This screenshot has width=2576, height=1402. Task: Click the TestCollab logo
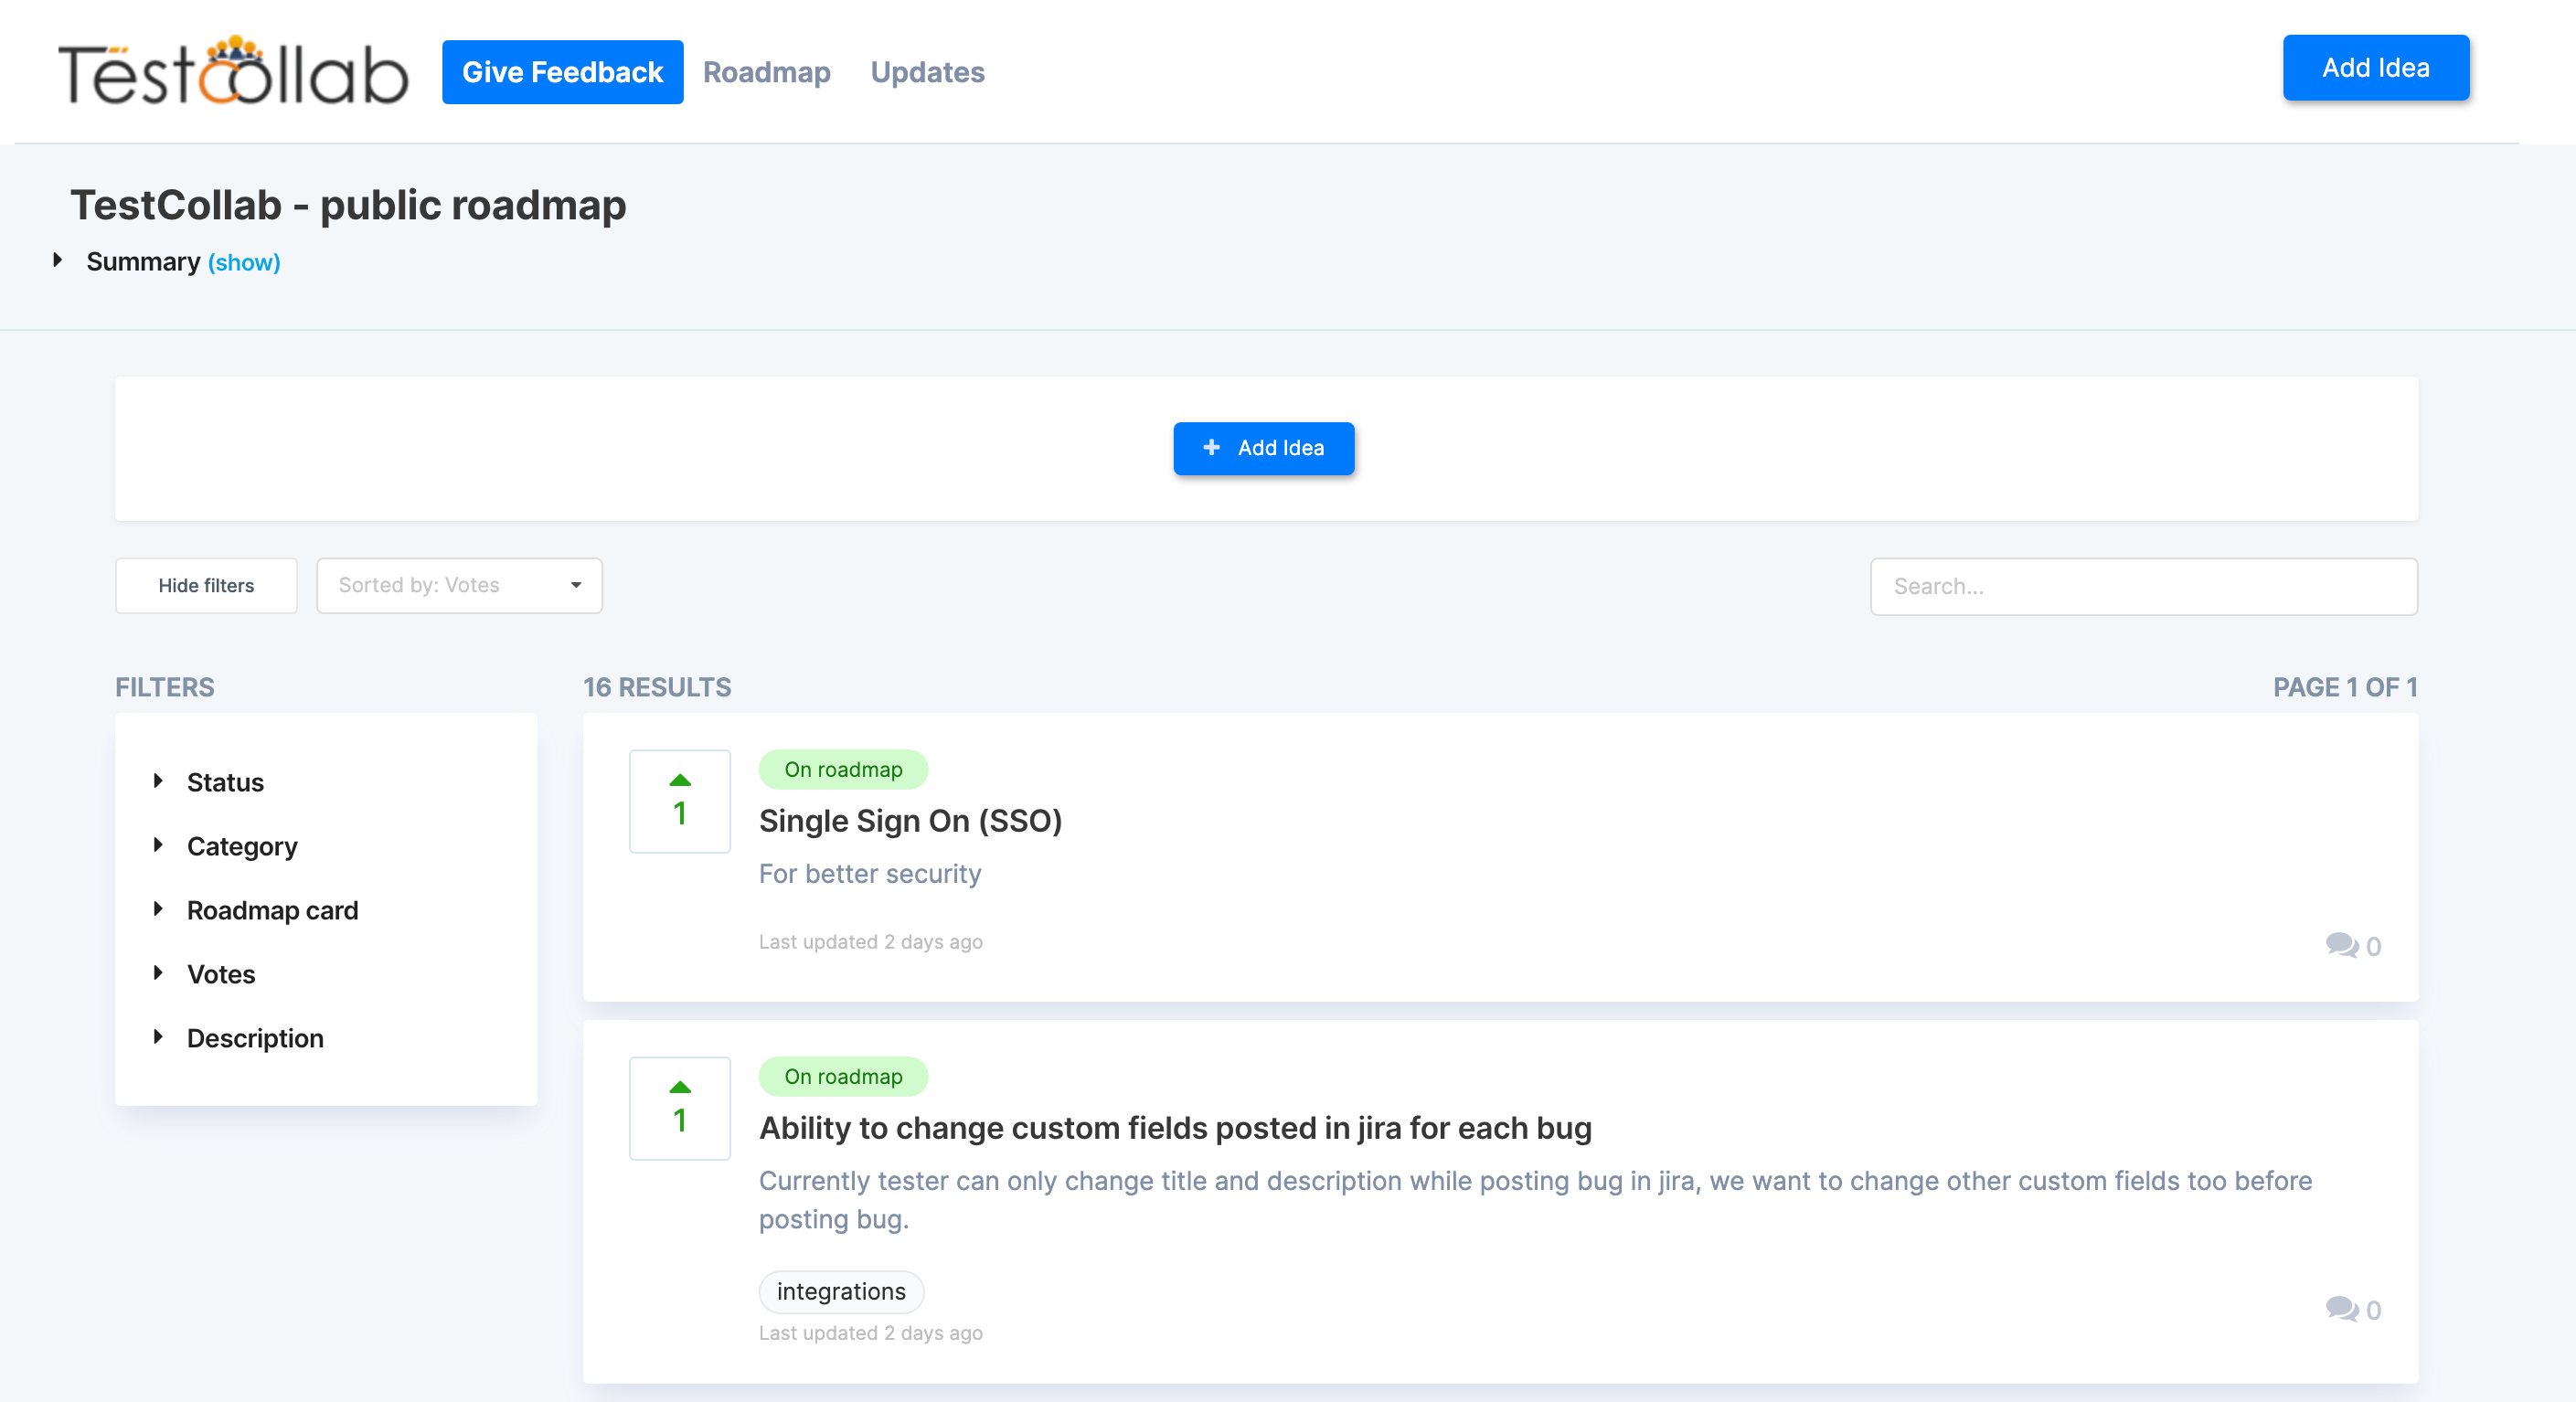coord(233,72)
